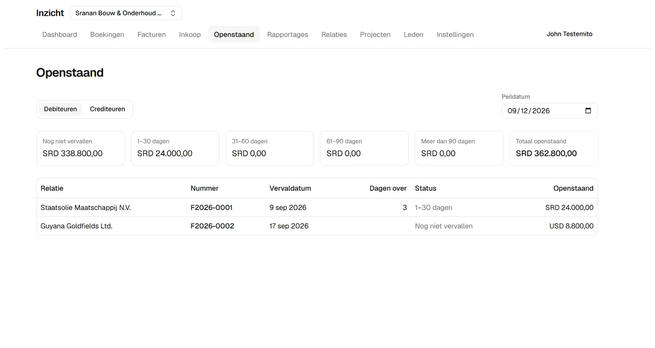Open the Sranan Bouw & Onderhoud company switcher
This screenshot has height=348, width=655.
(126, 13)
